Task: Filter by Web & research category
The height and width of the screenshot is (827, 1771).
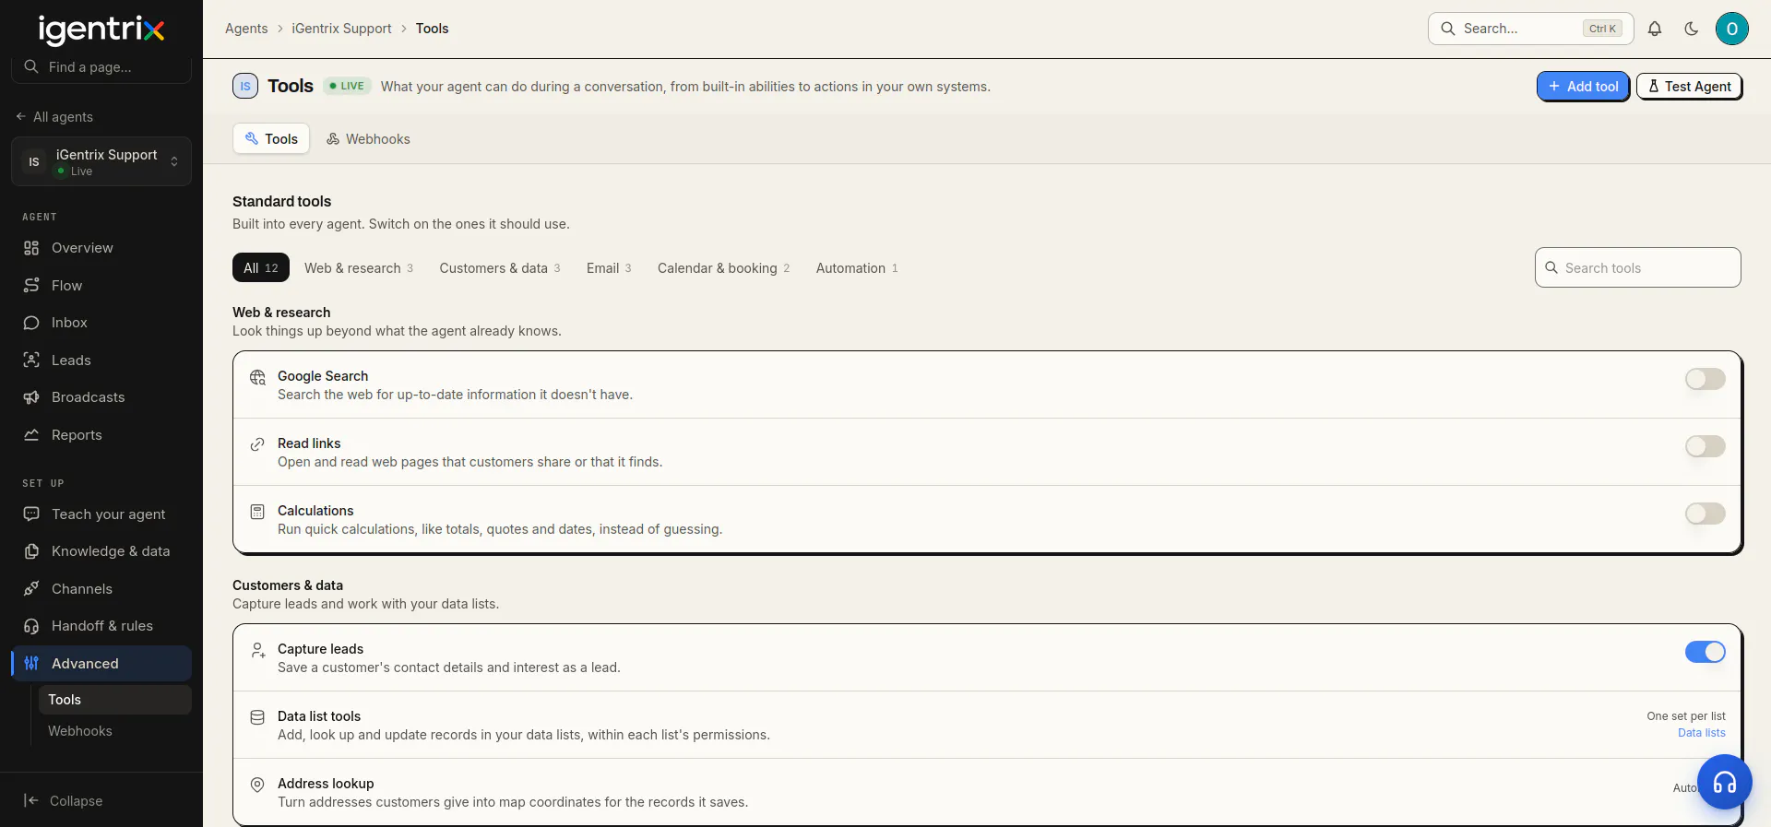Action: (359, 268)
